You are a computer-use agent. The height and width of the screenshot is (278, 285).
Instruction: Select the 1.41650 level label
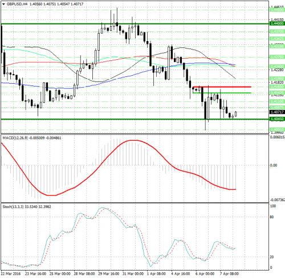(x=277, y=87)
